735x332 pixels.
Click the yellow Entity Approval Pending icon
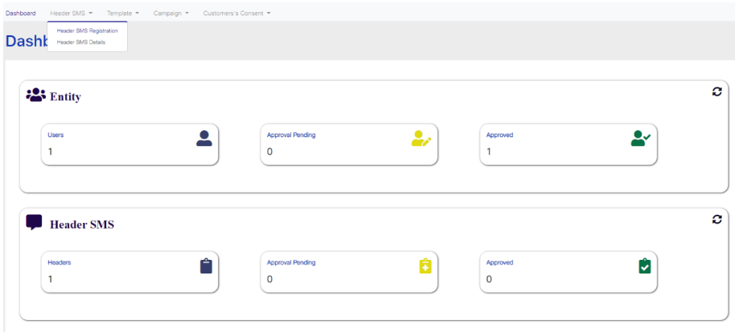pyautogui.click(x=421, y=139)
